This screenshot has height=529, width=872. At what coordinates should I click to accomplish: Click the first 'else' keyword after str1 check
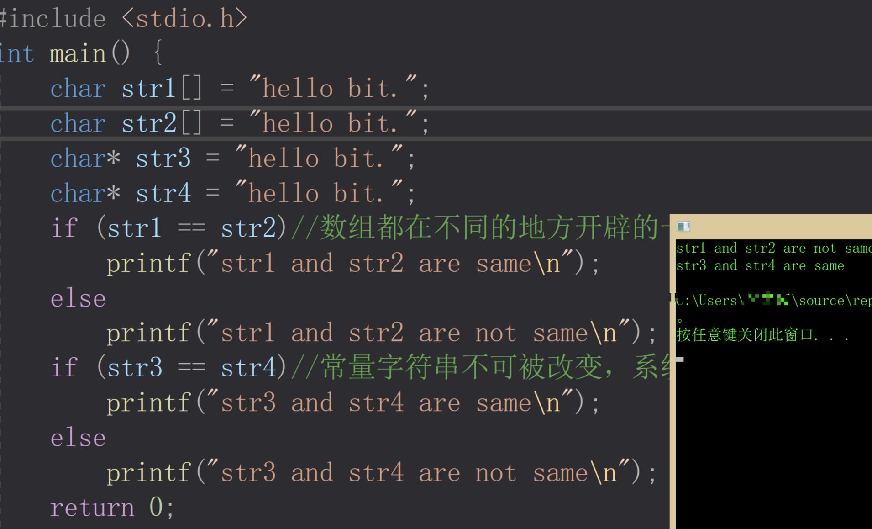tap(78, 299)
